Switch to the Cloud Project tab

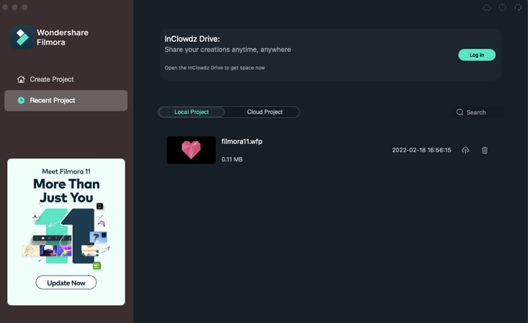tap(265, 112)
